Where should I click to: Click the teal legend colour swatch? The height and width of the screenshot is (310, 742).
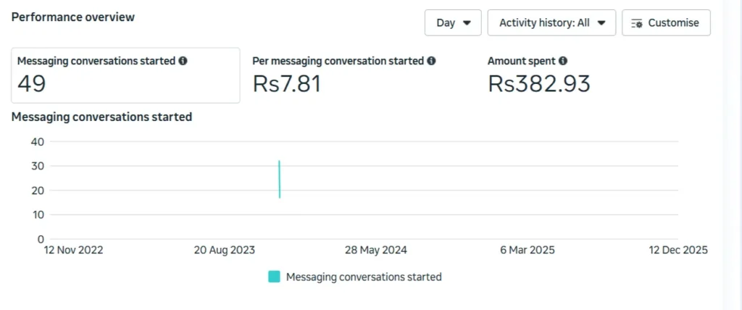pos(274,277)
